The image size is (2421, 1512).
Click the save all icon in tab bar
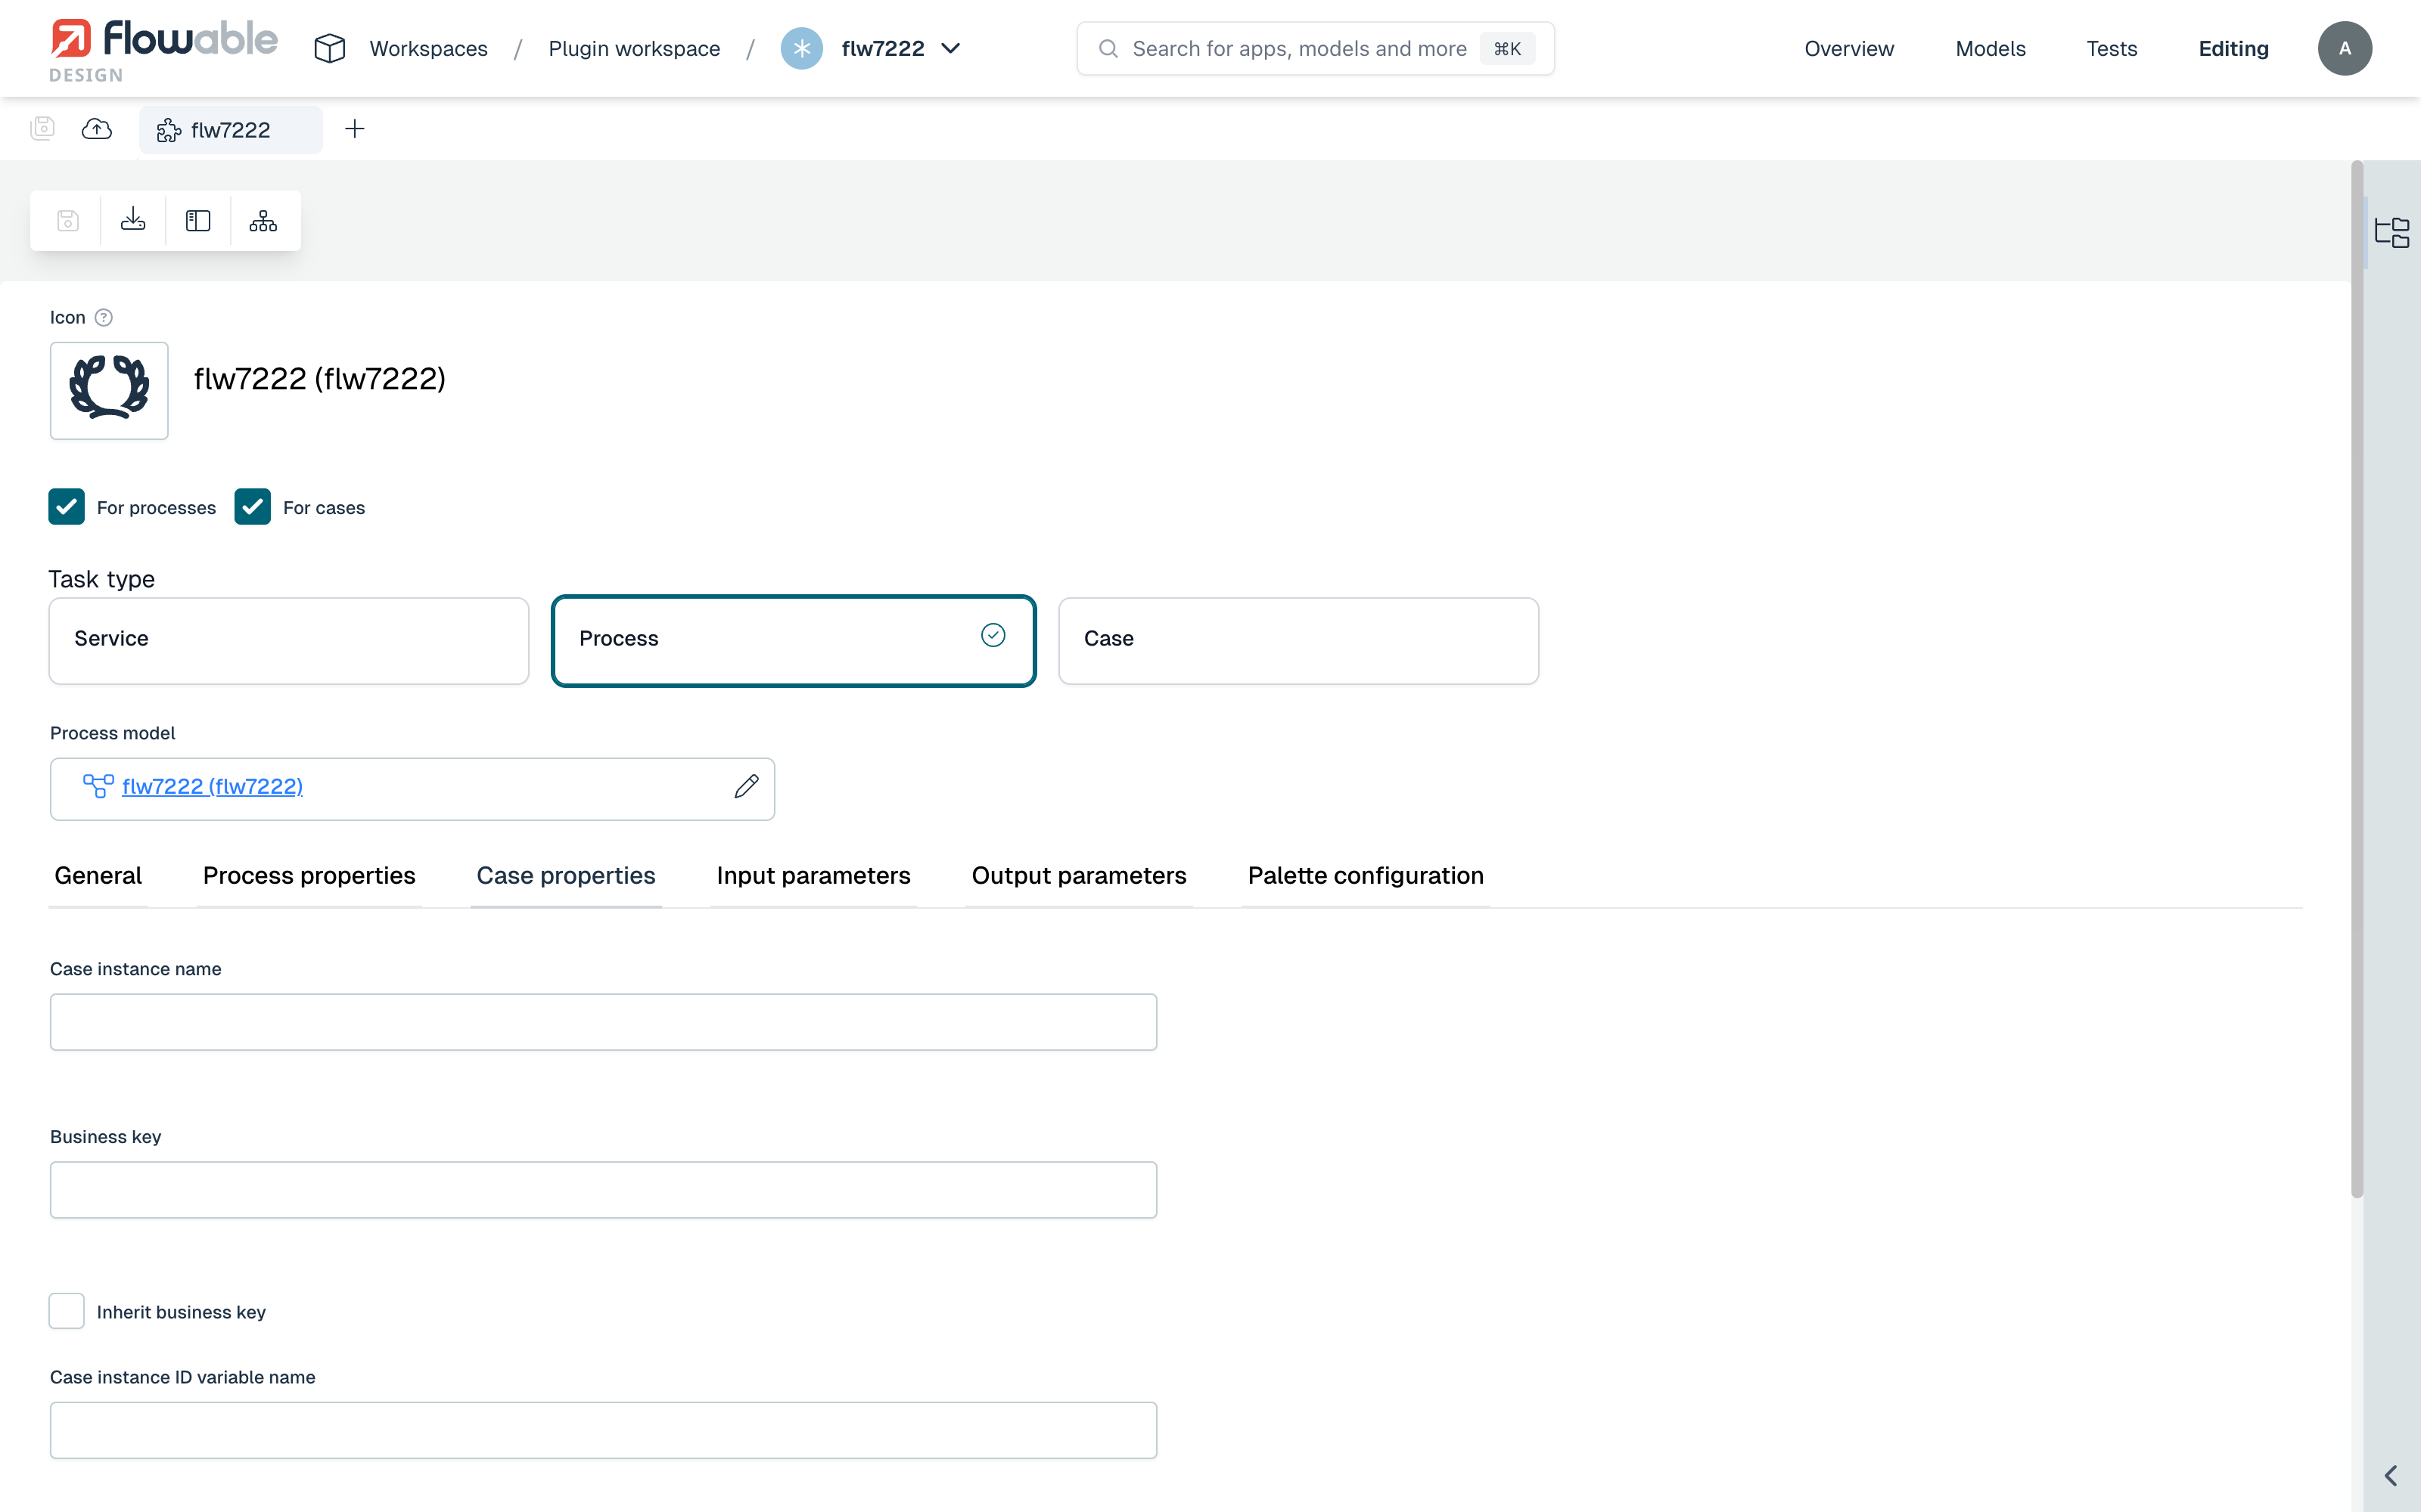pos(42,128)
